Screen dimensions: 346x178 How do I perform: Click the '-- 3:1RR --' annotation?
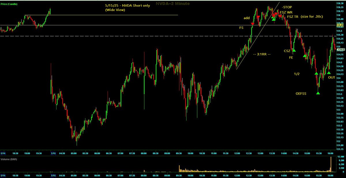click(x=262, y=55)
